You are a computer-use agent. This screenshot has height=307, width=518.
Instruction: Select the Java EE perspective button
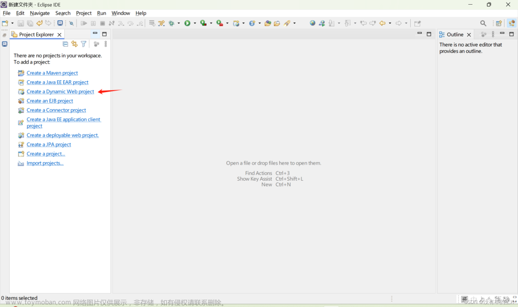click(x=512, y=23)
